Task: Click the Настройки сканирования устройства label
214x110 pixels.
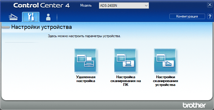Action: [166, 81]
